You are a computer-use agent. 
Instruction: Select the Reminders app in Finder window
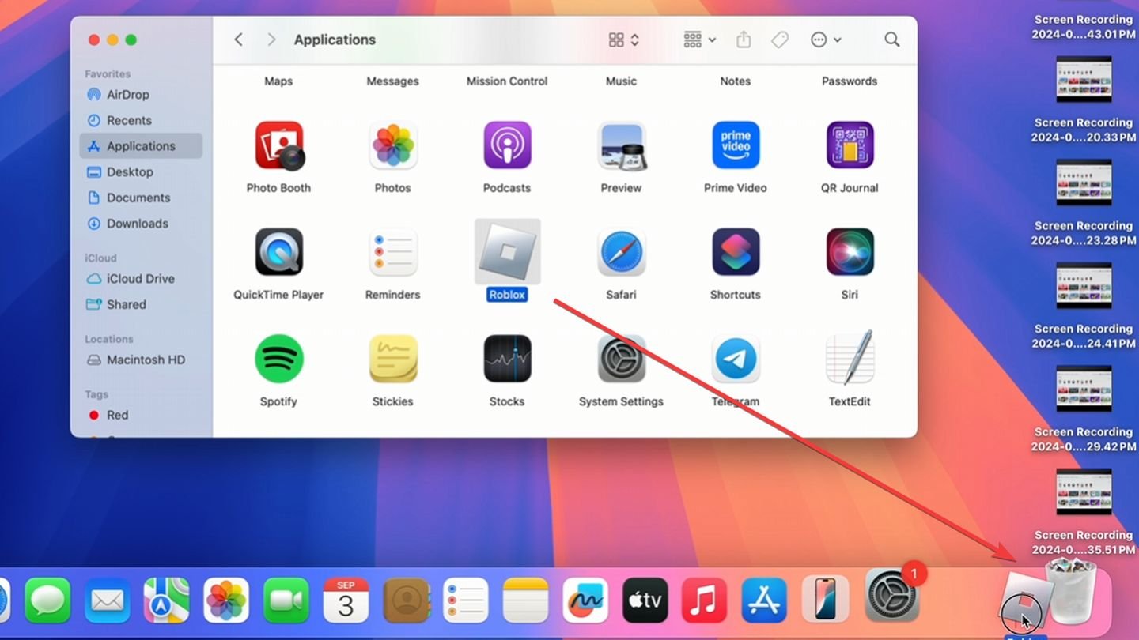[393, 252]
